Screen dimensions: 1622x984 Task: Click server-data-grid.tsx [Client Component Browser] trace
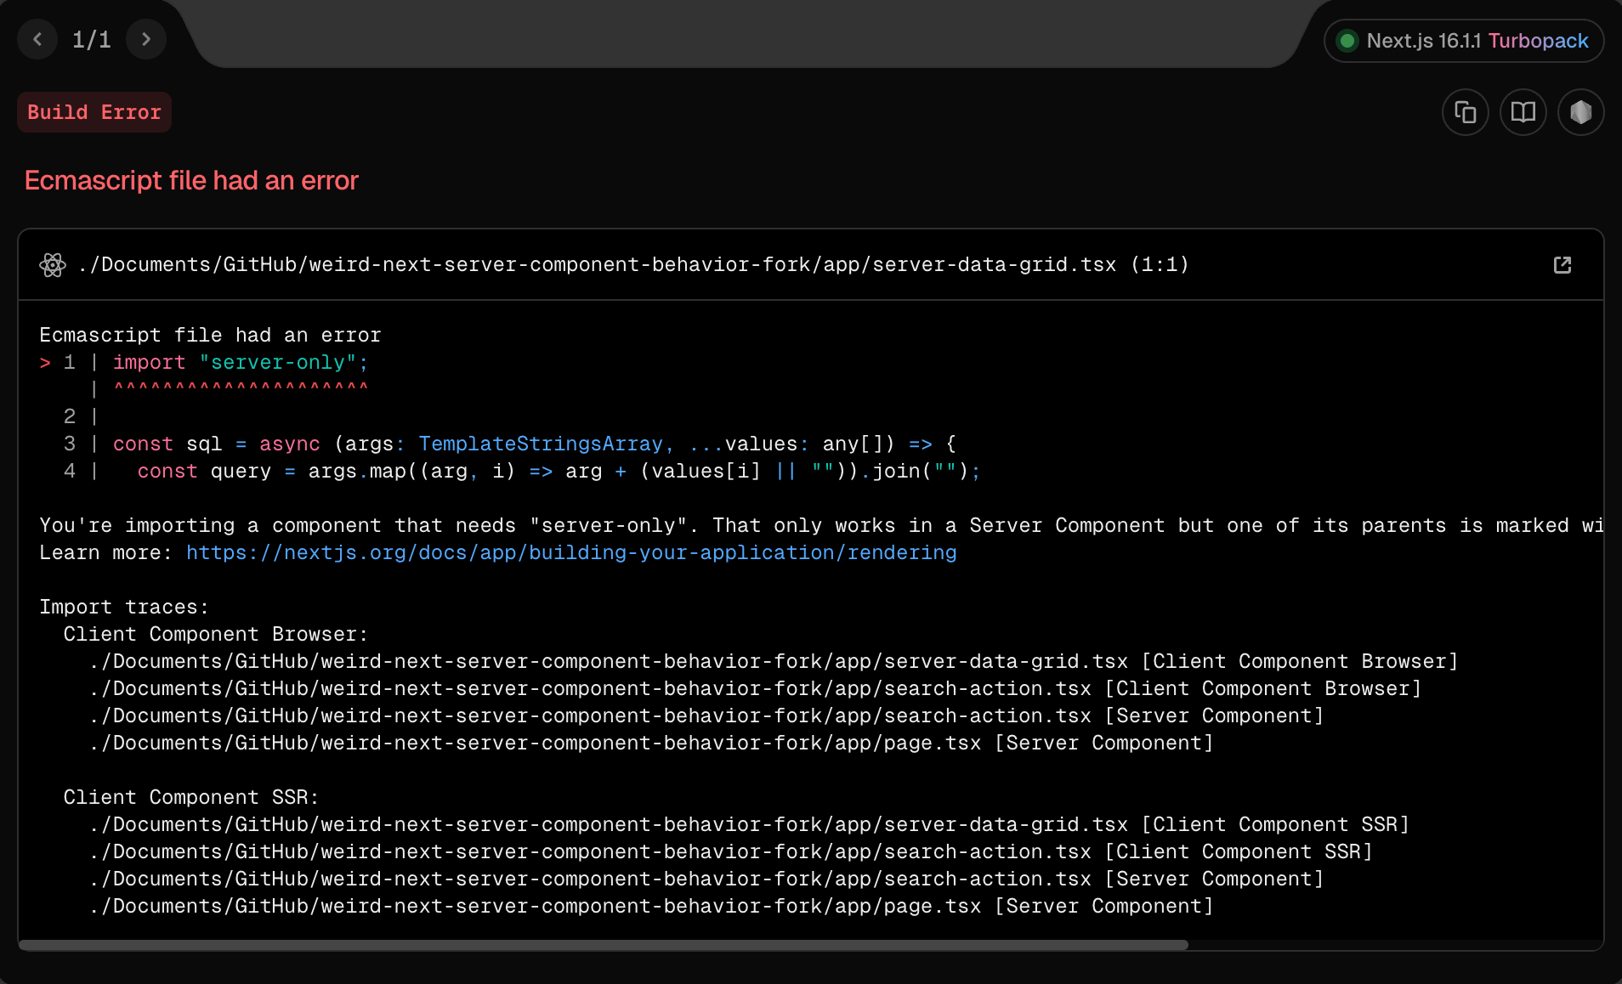(x=774, y=661)
